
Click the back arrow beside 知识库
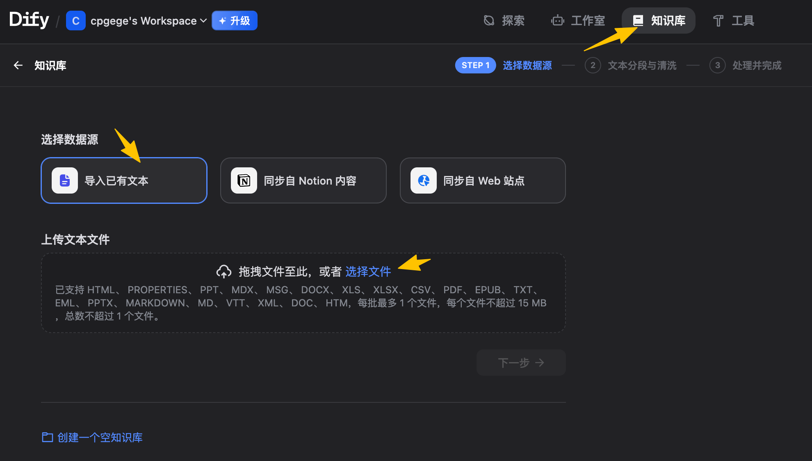click(18, 65)
